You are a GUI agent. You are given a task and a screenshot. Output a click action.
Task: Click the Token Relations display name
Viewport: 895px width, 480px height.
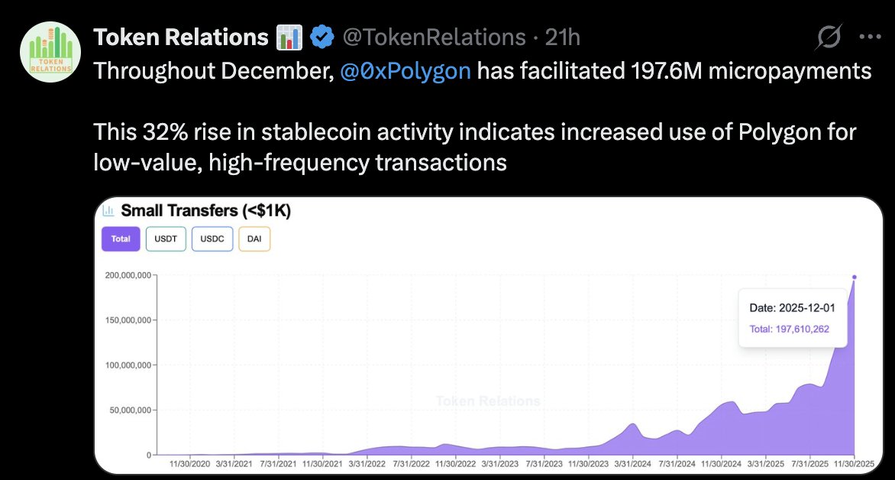coord(180,36)
